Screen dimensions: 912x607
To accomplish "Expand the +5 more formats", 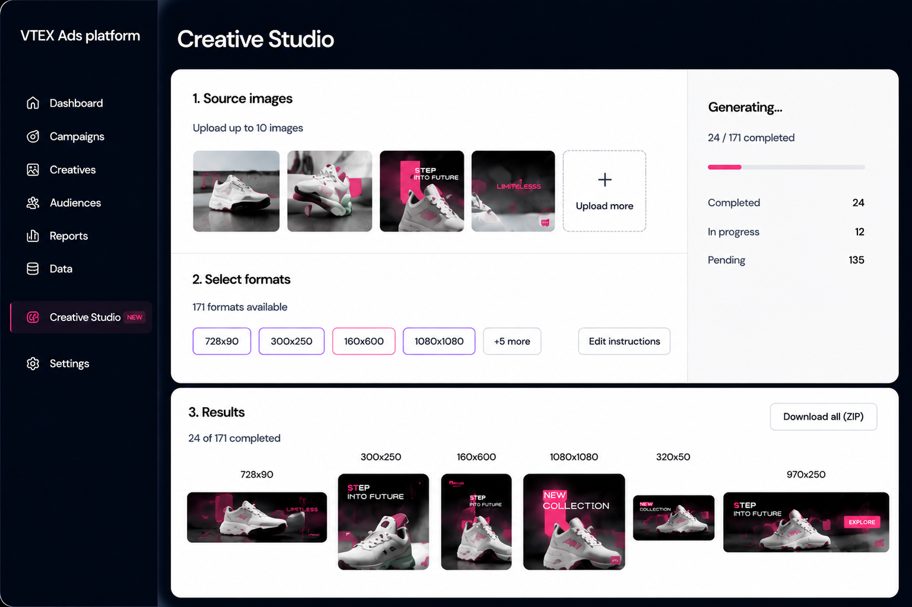I will point(512,341).
